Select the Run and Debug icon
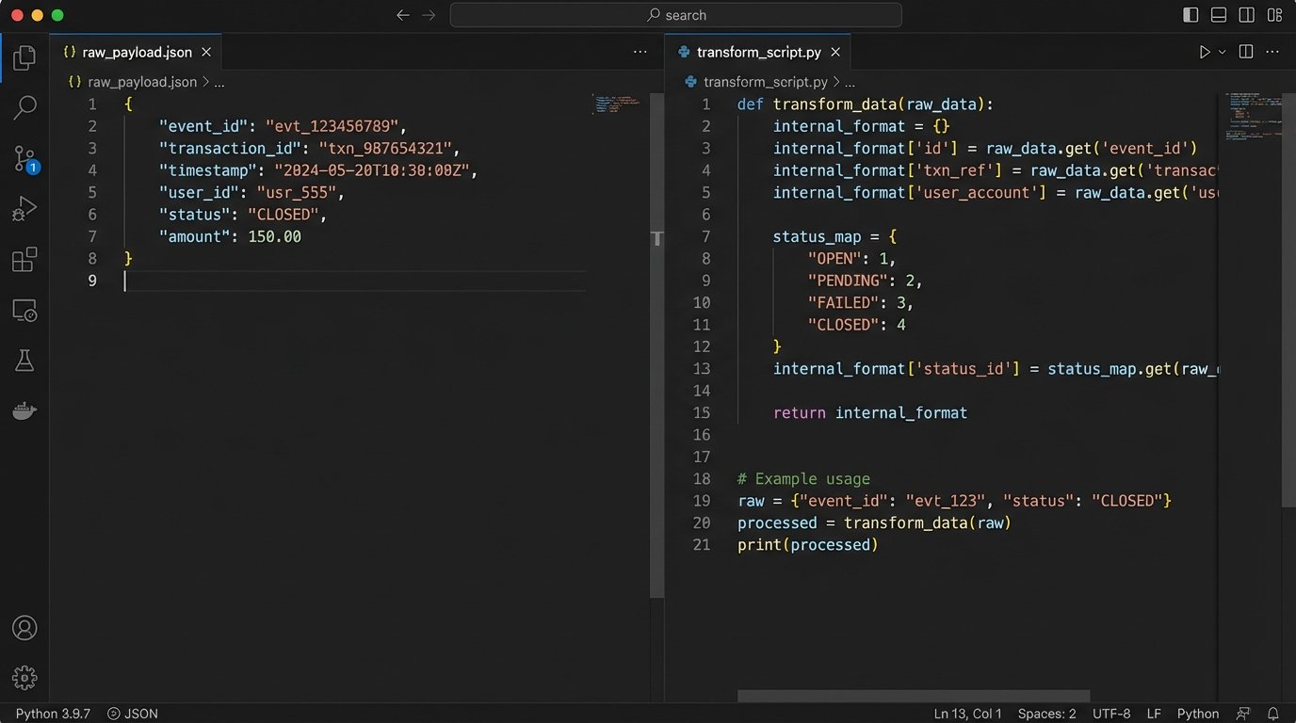Screen dimensions: 1296x723 click(24, 208)
